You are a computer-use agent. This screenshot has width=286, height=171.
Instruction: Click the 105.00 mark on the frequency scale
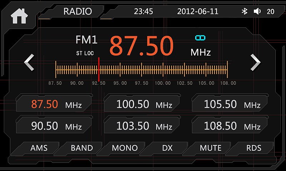click(206, 83)
